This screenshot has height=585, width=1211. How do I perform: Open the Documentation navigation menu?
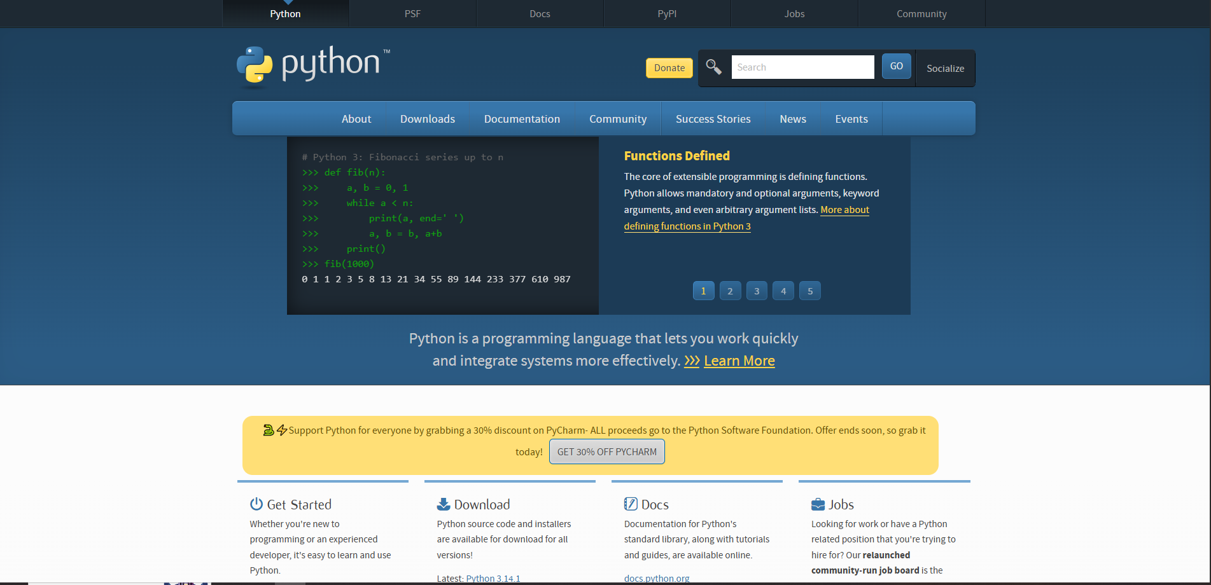(522, 119)
